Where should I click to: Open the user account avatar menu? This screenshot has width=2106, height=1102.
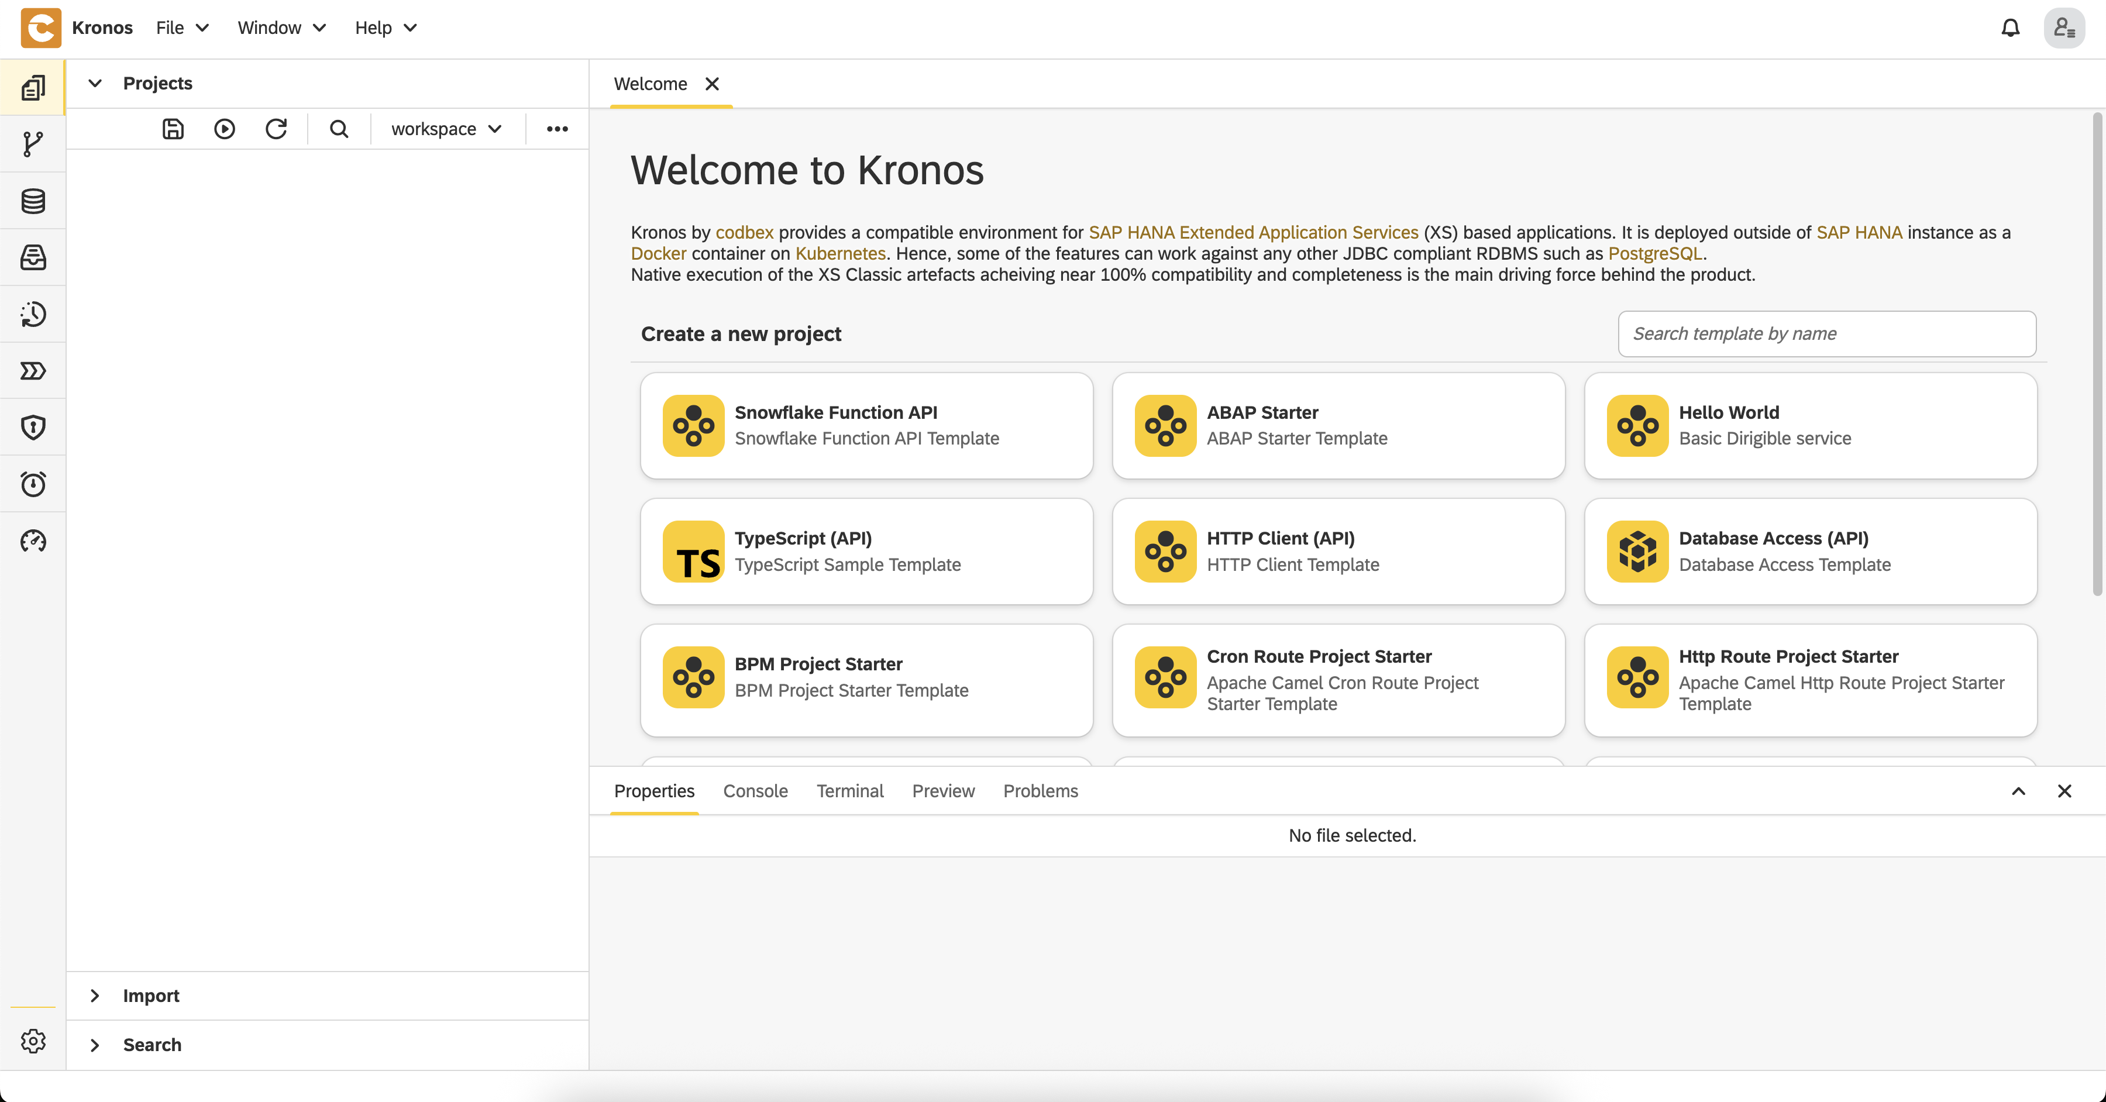pos(2064,28)
